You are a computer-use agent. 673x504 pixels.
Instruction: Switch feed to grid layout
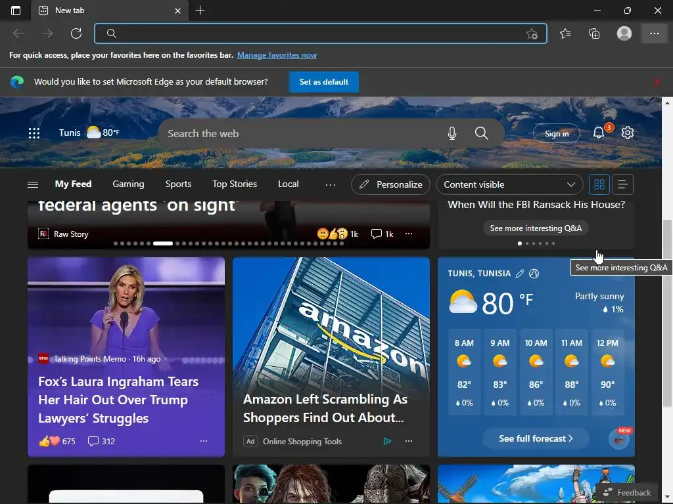point(599,184)
